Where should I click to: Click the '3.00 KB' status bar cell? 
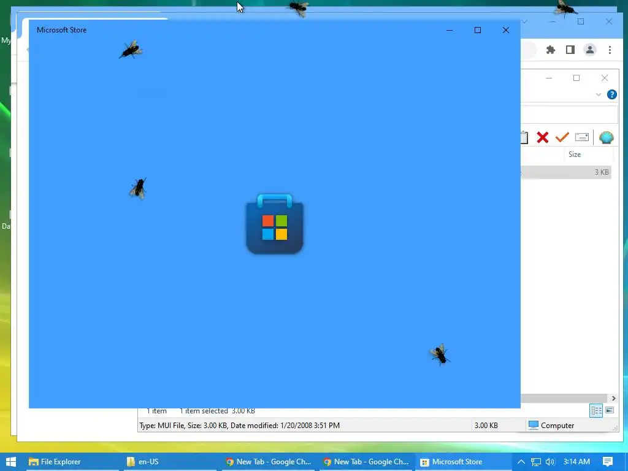pyautogui.click(x=486, y=426)
